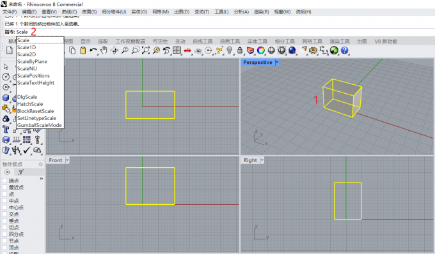Enable the 中点 object snap checkbox
The height and width of the screenshot is (254, 435).
pyautogui.click(x=4, y=200)
